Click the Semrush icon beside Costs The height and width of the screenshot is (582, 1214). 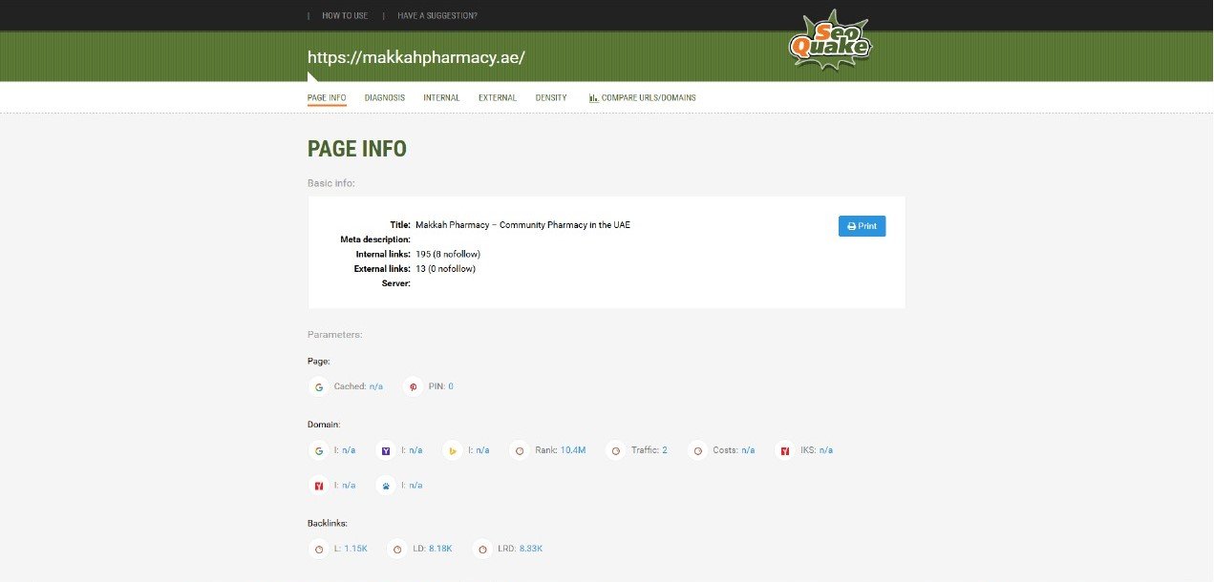pyautogui.click(x=698, y=450)
